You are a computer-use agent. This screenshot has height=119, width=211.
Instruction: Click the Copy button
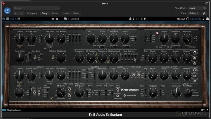(45, 13)
